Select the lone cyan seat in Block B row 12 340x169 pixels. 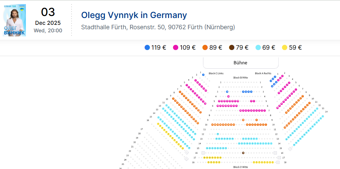point(218,134)
